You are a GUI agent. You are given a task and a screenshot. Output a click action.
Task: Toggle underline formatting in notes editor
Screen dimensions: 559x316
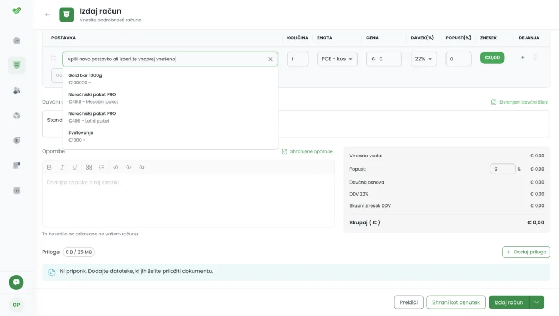point(74,167)
